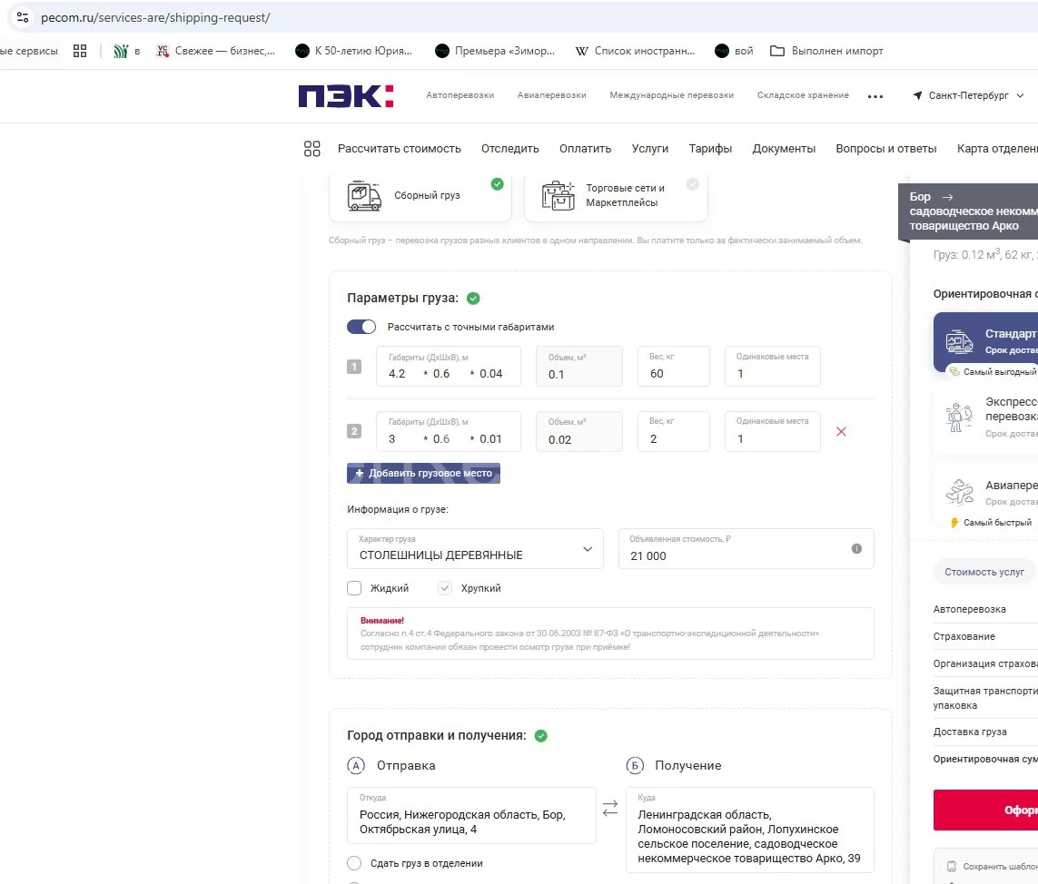Open the Санкт-Петербург city selector

coord(968,95)
